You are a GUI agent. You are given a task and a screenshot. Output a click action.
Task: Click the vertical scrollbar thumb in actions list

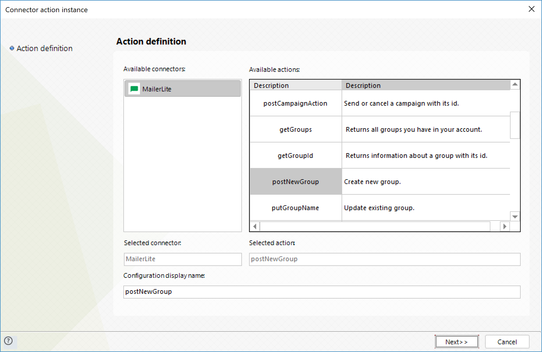click(x=515, y=125)
